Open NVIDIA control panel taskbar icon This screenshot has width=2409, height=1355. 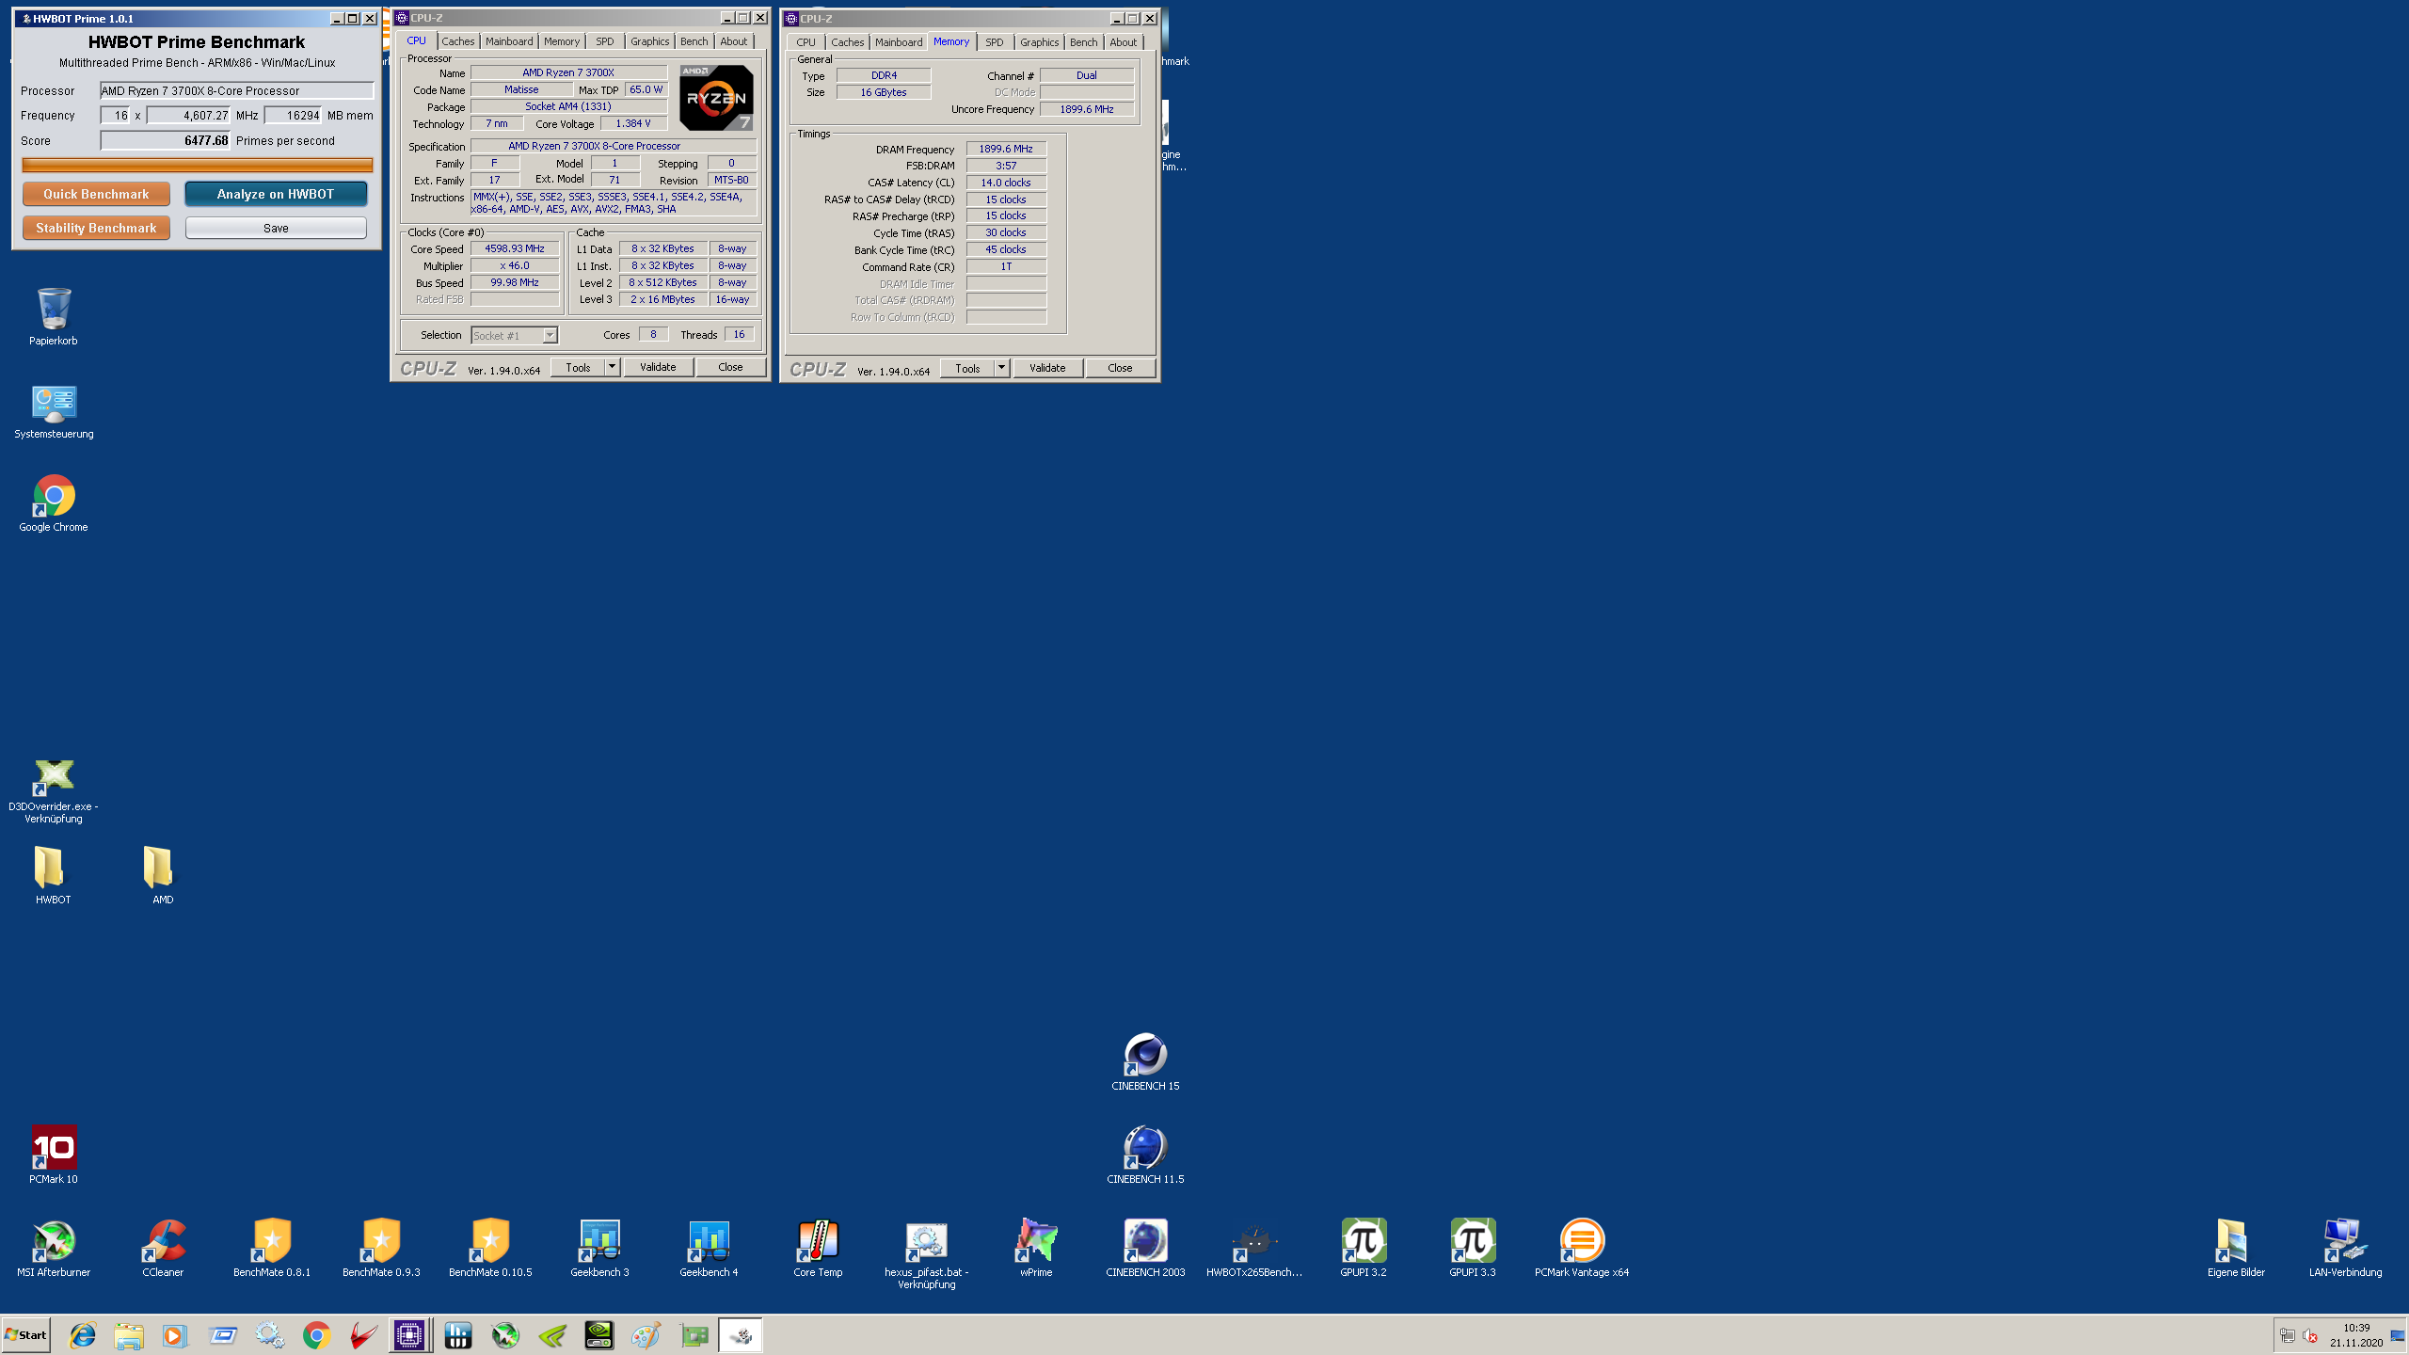click(x=598, y=1334)
